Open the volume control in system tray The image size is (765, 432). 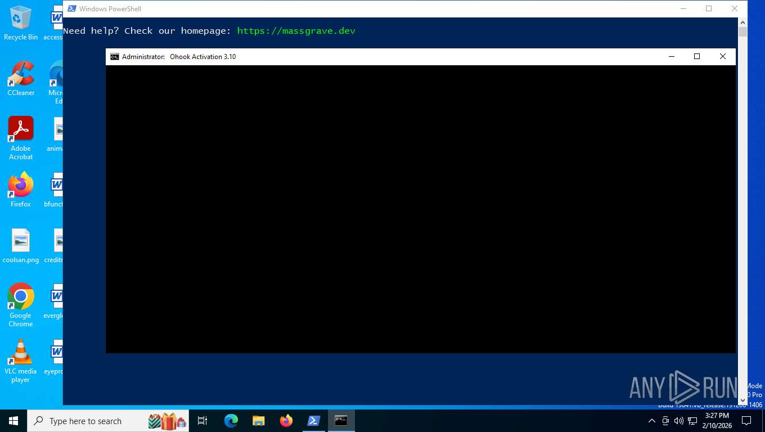tap(678, 421)
